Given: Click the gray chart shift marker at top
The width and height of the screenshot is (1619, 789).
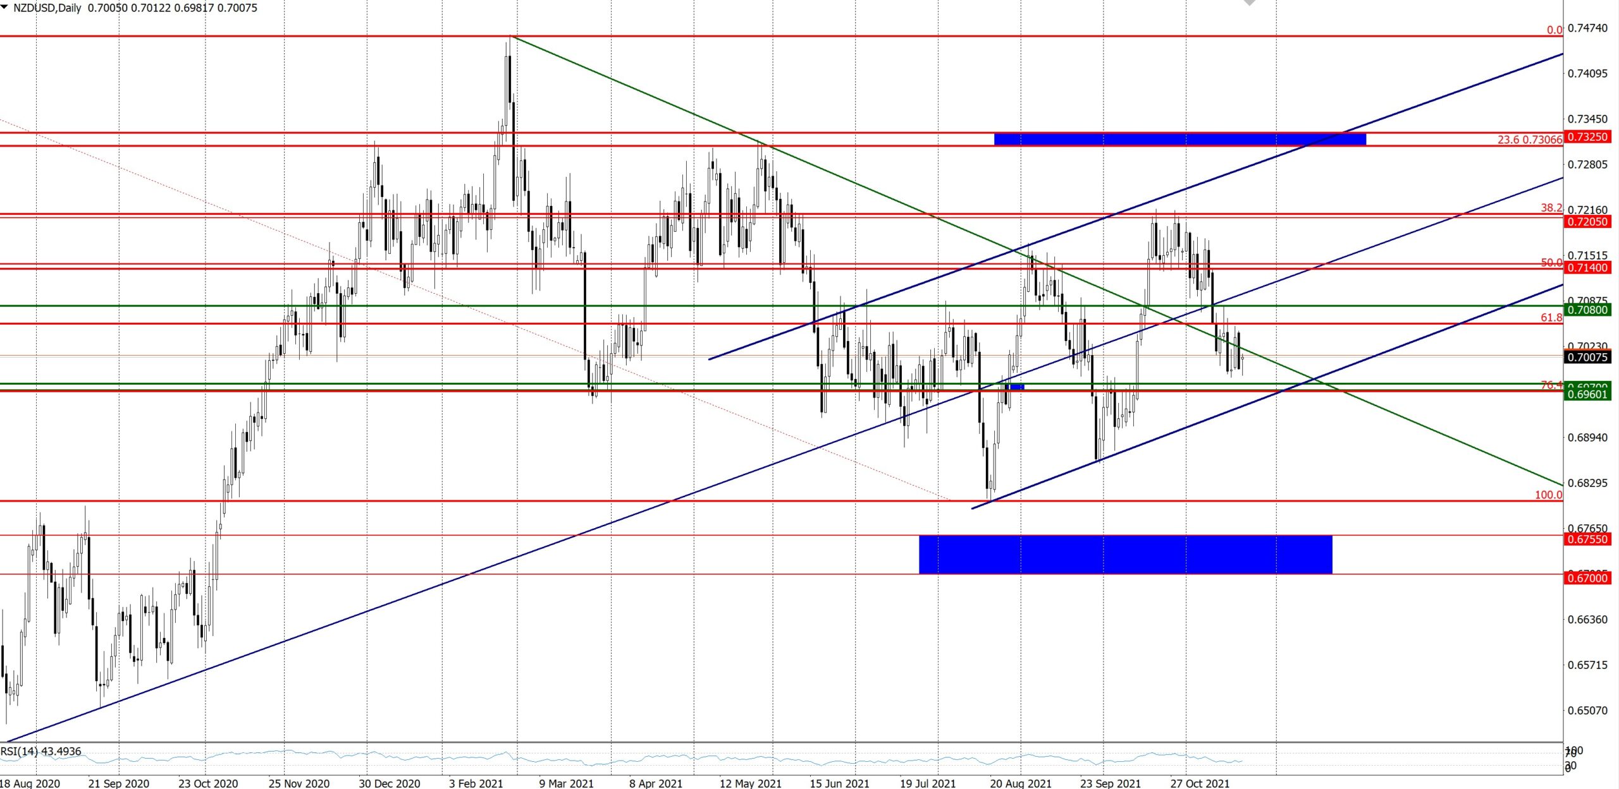Looking at the screenshot, I should pos(1250,3).
